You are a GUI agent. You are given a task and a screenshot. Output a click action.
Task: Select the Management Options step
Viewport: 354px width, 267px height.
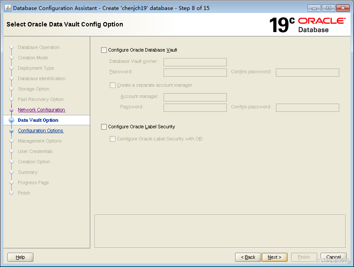(x=40, y=141)
